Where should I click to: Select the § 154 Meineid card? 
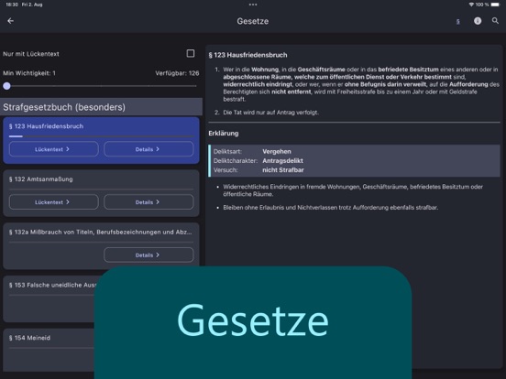tap(49, 350)
